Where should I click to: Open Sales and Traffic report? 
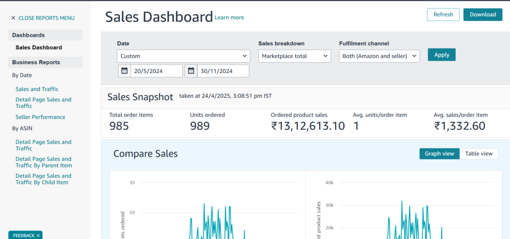coord(37,89)
